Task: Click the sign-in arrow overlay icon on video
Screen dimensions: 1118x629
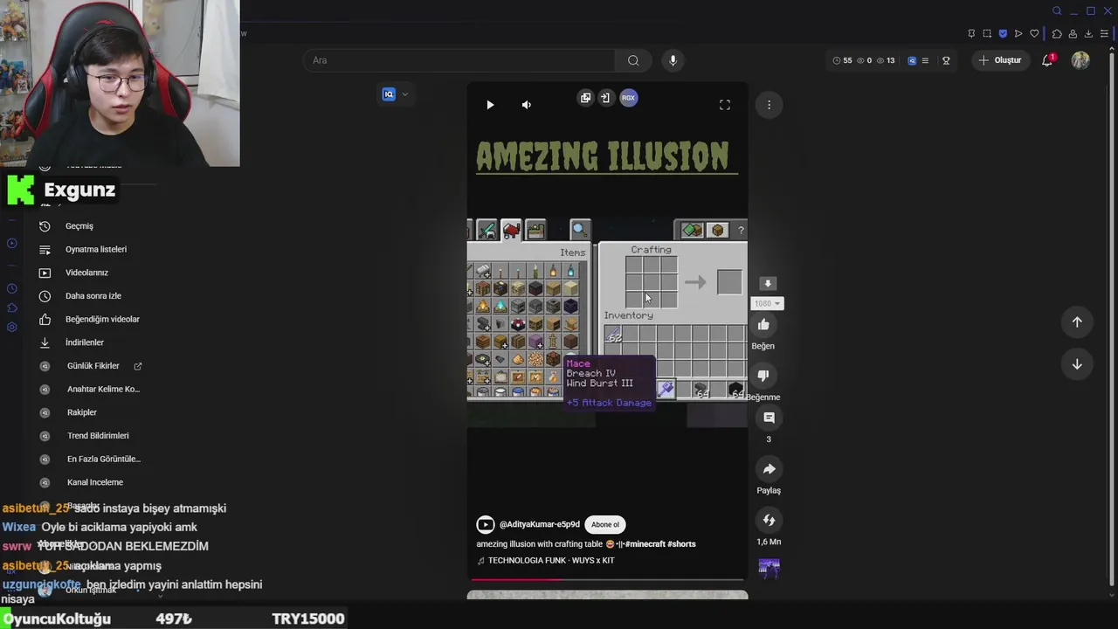Action: [605, 98]
